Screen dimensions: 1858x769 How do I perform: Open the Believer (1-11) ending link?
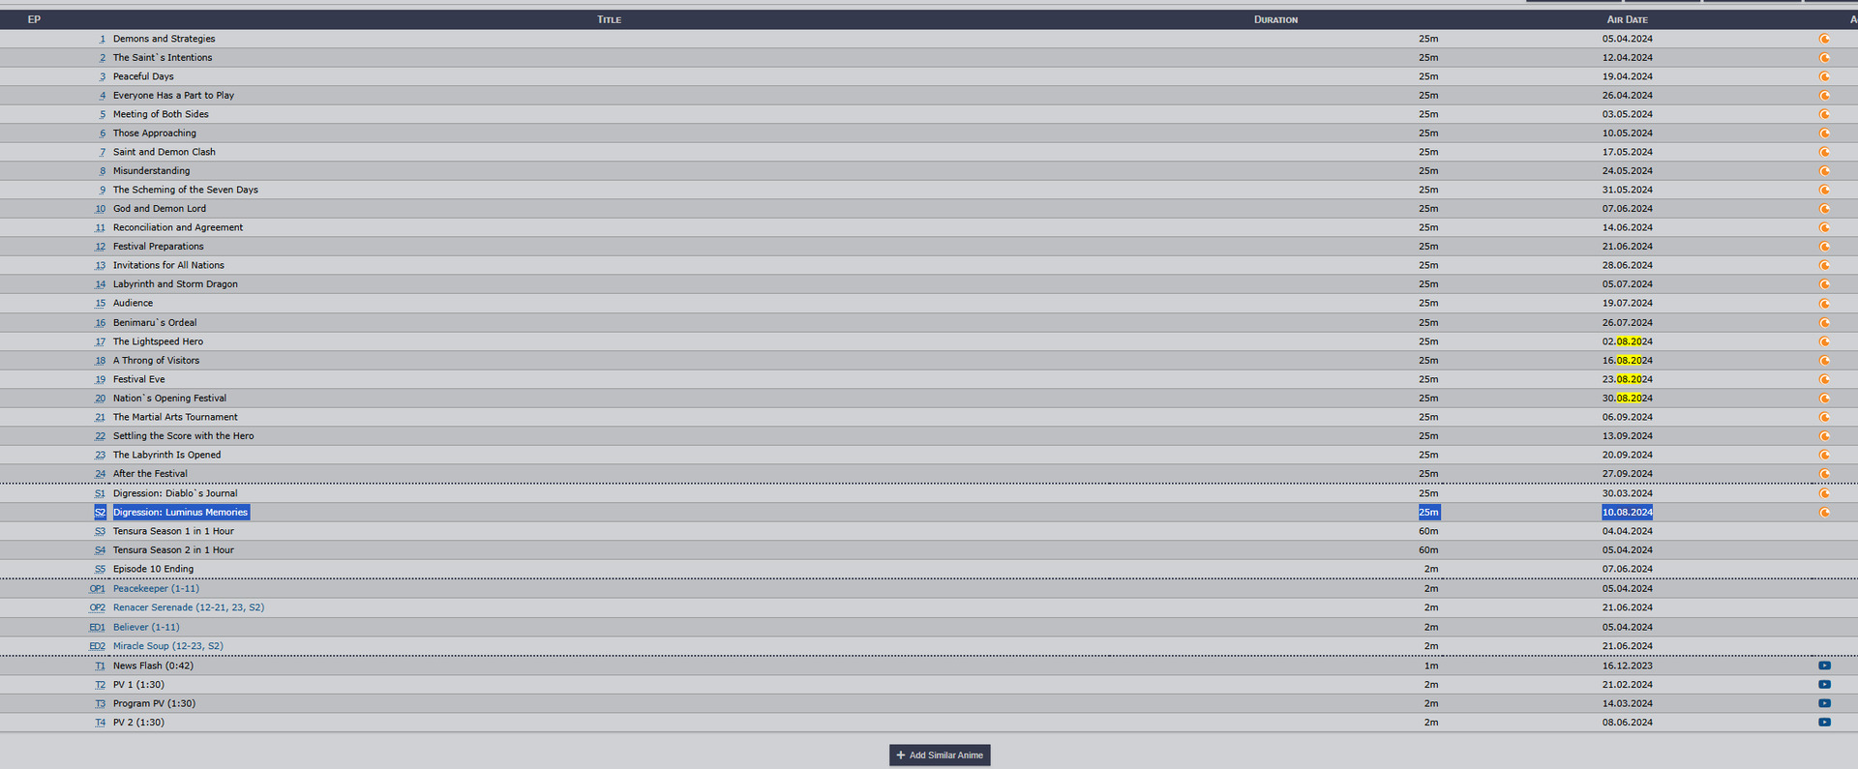click(146, 627)
